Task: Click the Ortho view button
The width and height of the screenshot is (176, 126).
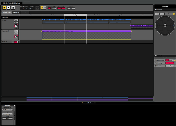Action: (157, 14)
